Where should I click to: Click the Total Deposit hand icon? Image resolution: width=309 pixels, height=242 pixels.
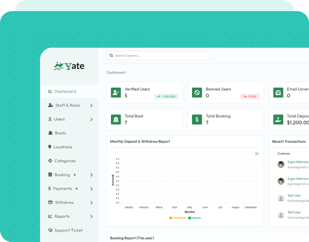[278, 119]
